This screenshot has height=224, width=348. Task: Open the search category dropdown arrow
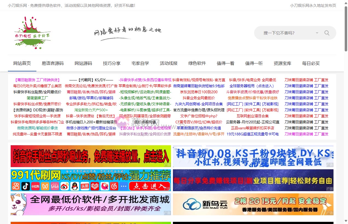click(317, 33)
